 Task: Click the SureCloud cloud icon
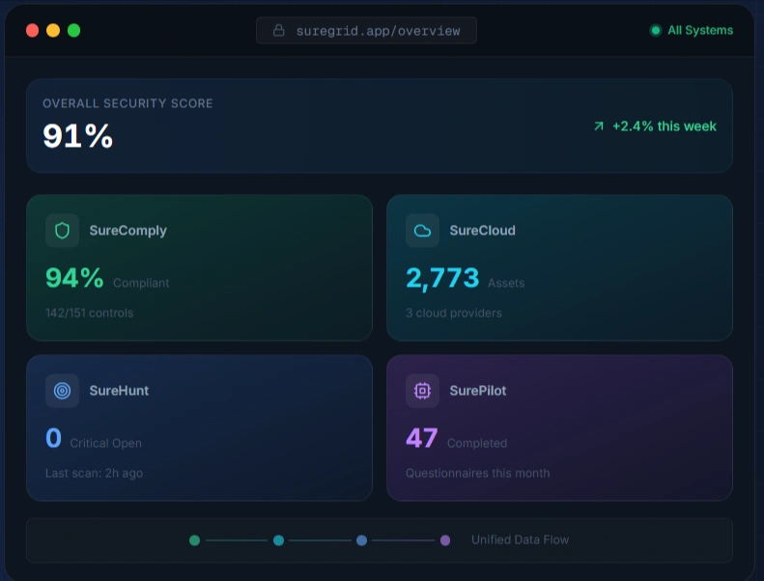coord(422,231)
